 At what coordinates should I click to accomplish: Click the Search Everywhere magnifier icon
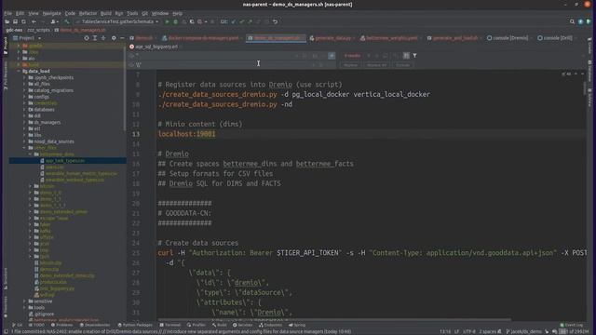point(572,21)
